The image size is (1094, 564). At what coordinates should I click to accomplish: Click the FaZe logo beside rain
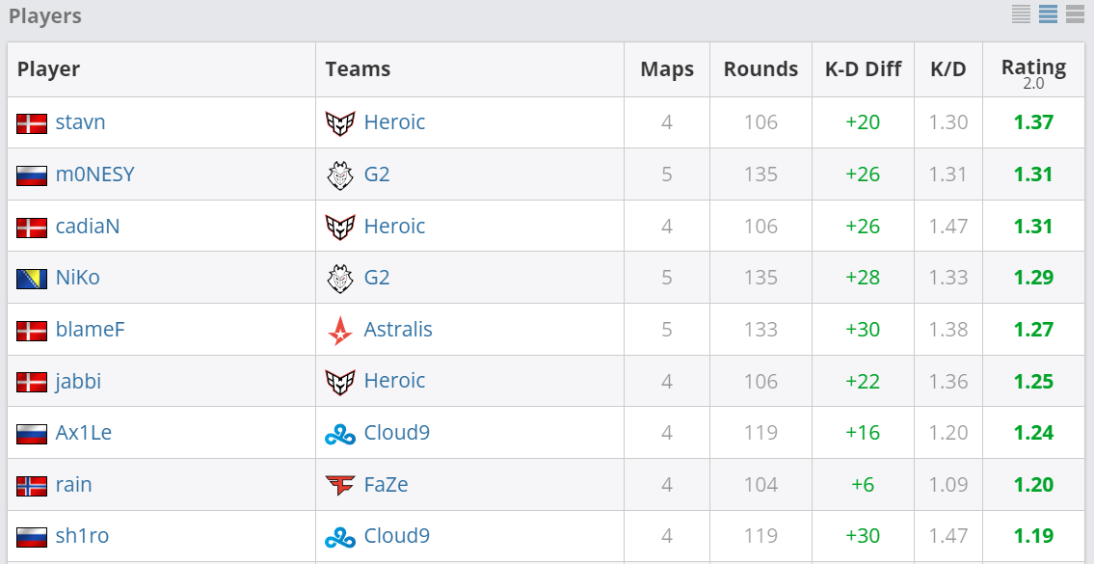coord(342,484)
